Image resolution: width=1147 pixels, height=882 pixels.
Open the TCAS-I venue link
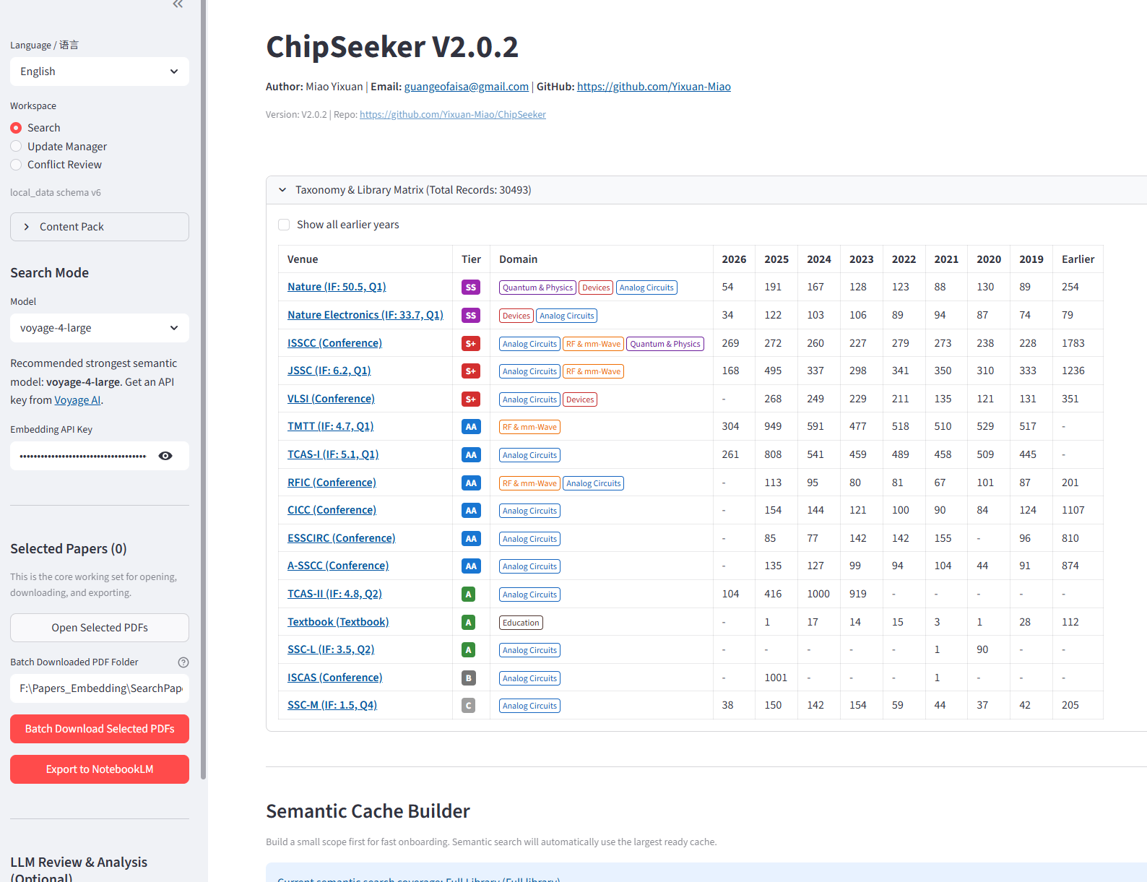pyautogui.click(x=333, y=454)
